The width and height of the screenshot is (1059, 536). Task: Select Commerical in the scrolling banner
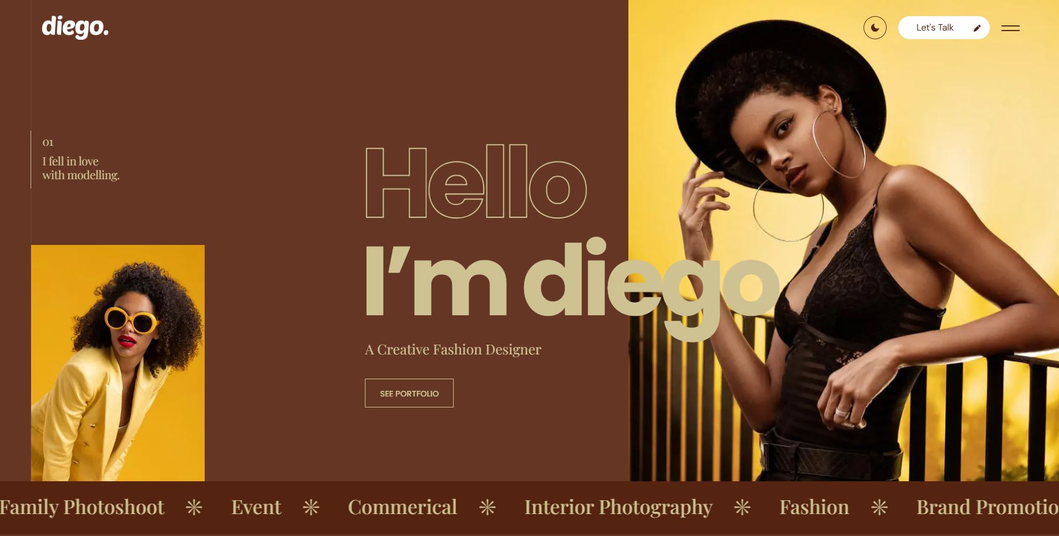click(402, 507)
